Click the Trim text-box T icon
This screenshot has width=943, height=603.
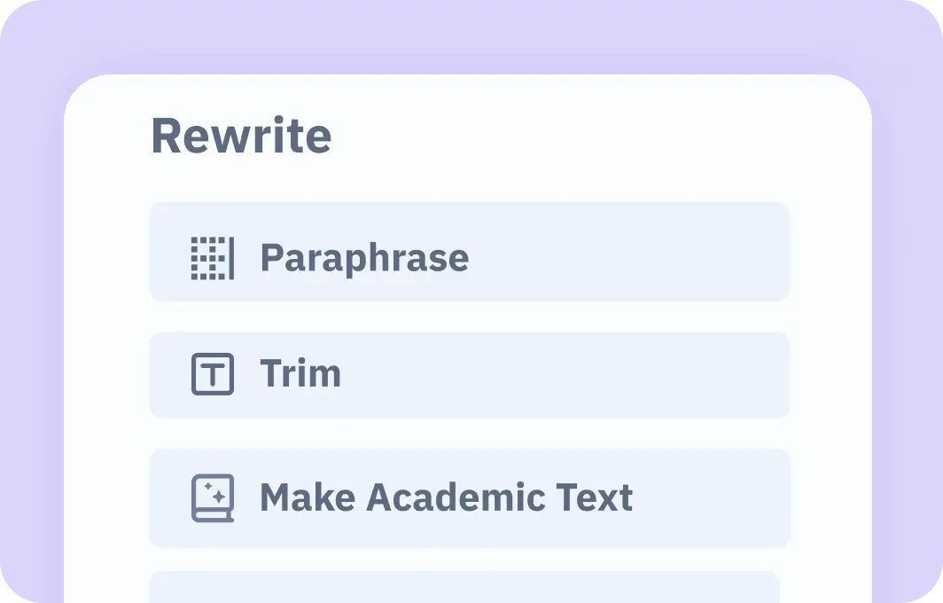(x=213, y=374)
